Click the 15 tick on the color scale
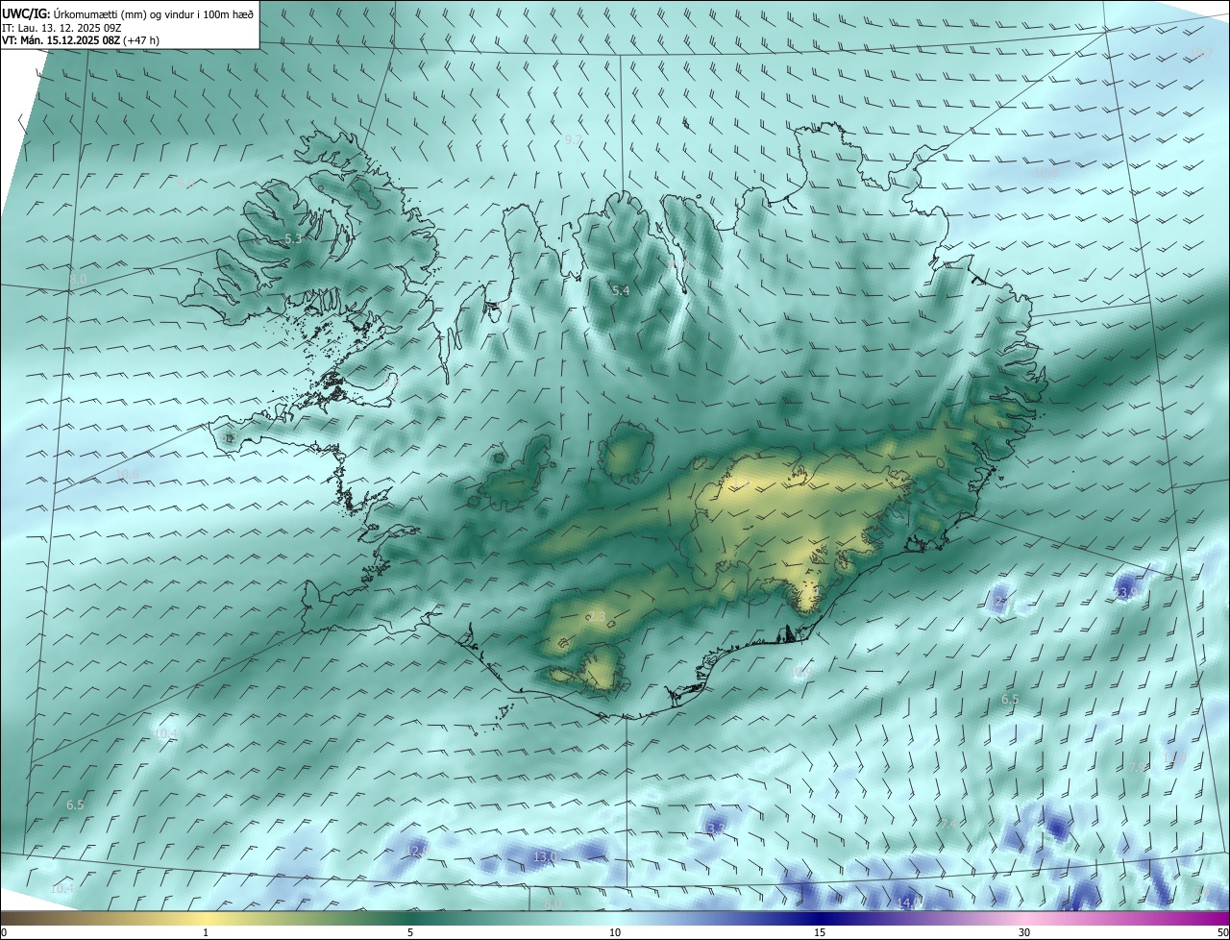 [x=820, y=932]
